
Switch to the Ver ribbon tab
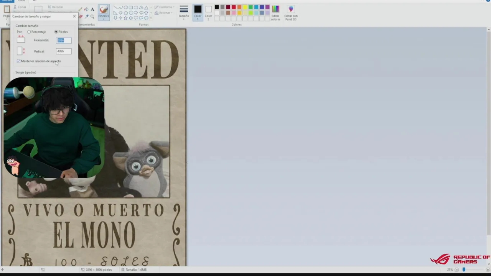(x=35, y=1)
